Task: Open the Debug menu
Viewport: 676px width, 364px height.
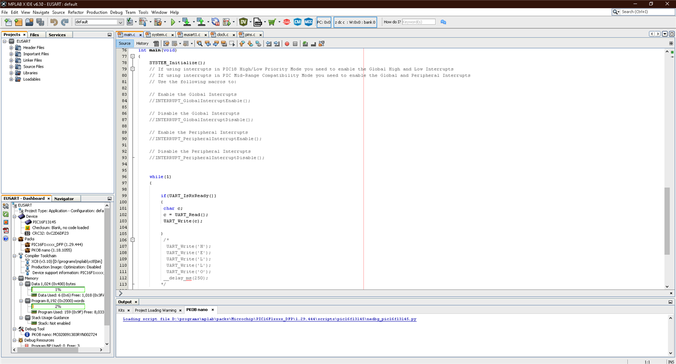Action: coord(116,12)
